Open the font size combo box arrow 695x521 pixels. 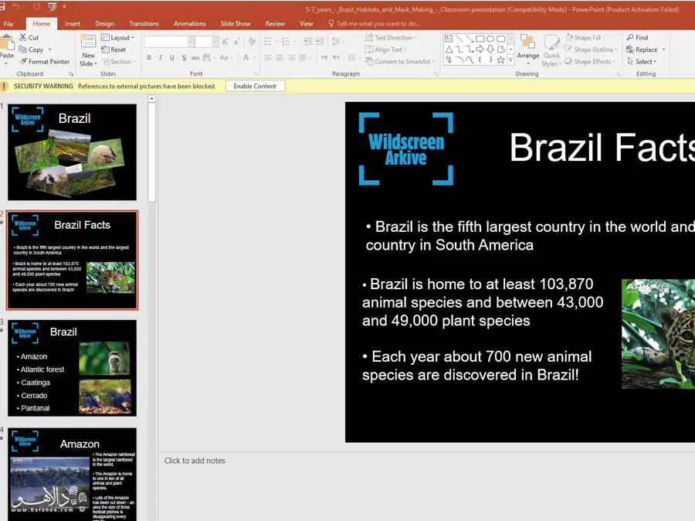[215, 42]
